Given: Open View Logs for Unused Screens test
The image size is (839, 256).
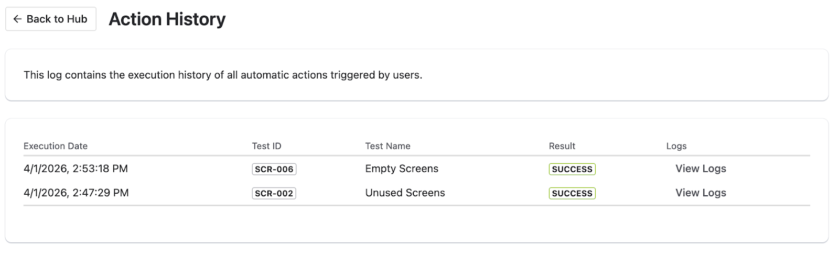Looking at the screenshot, I should [701, 193].
